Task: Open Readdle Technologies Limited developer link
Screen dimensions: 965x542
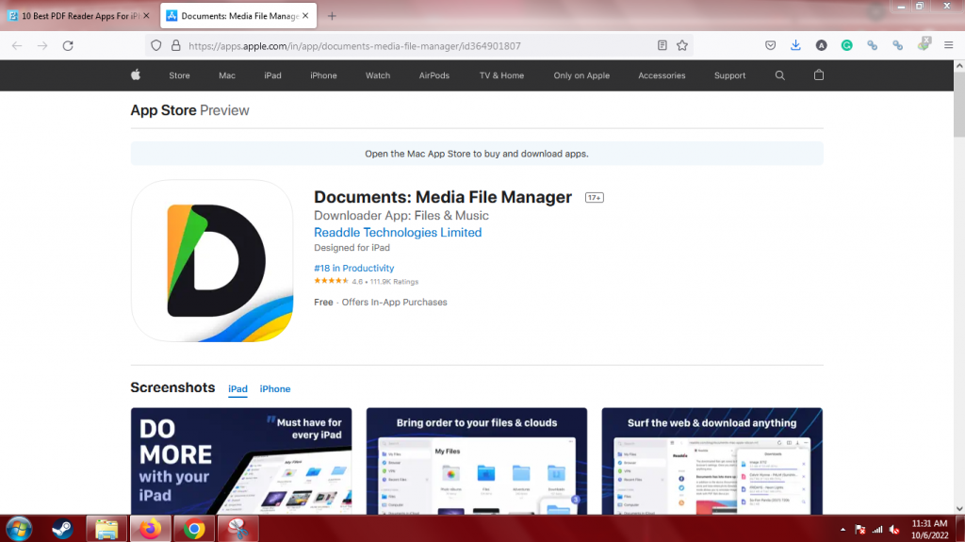Action: pyautogui.click(x=398, y=232)
